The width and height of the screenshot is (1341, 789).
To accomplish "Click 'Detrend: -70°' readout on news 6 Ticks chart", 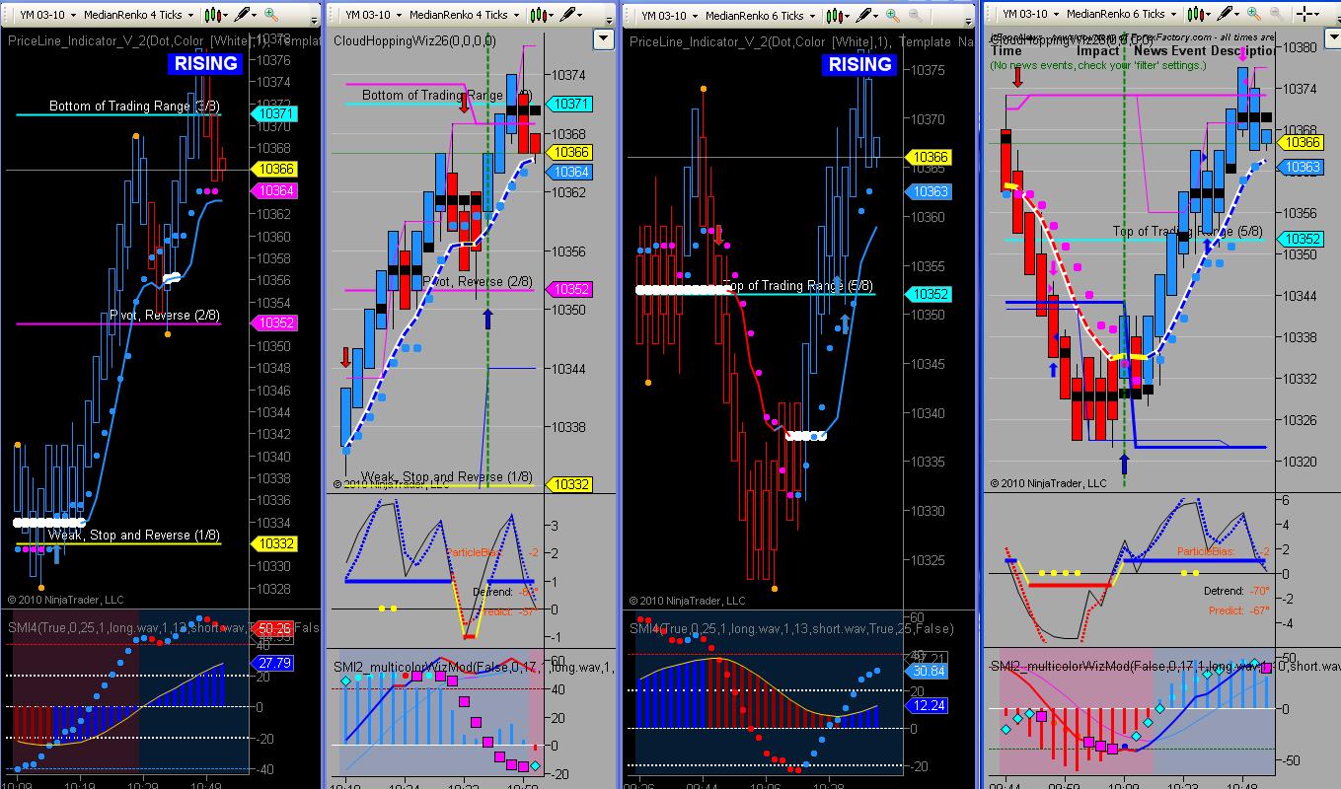I will click(1236, 592).
